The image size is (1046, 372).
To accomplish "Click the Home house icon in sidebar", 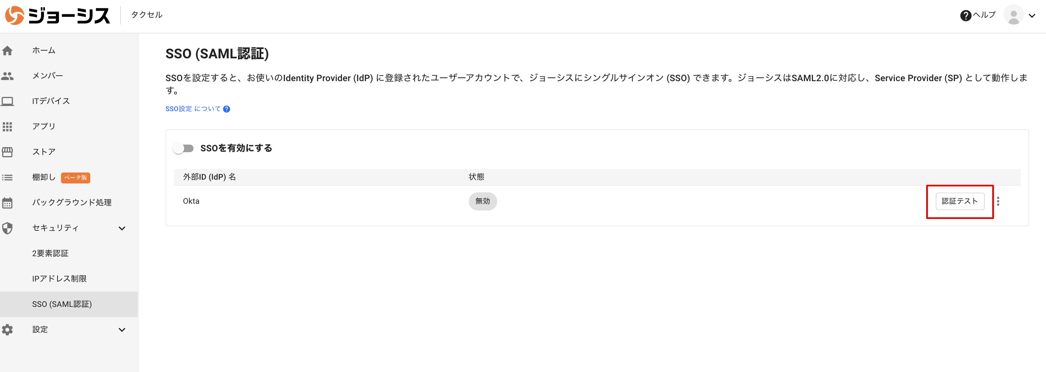I will 8,51.
